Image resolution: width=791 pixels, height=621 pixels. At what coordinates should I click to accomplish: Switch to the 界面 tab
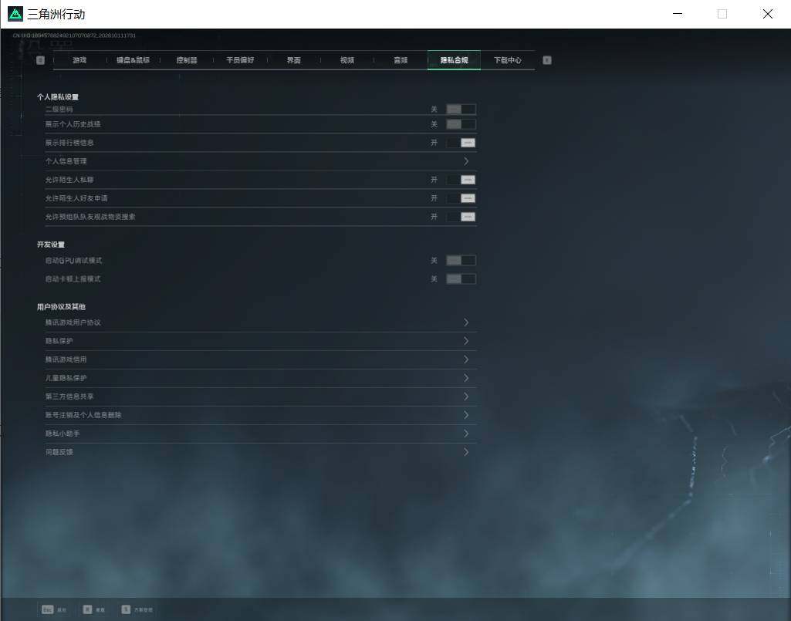click(x=293, y=60)
